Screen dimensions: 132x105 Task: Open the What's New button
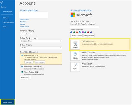(x=75, y=67)
